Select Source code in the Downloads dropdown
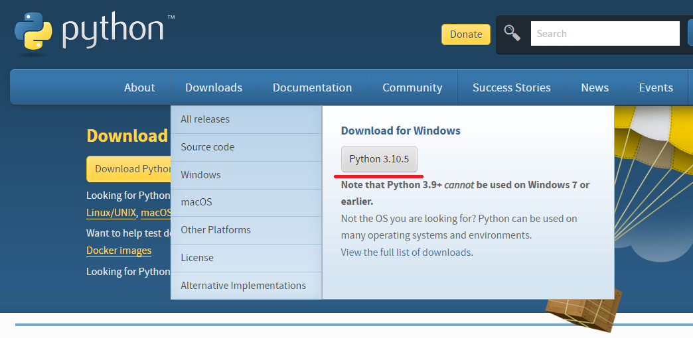Image resolution: width=693 pixels, height=338 pixels. [x=246, y=147]
